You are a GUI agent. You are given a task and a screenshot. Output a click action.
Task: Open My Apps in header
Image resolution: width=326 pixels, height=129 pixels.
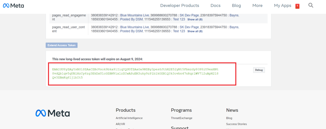(283, 6)
